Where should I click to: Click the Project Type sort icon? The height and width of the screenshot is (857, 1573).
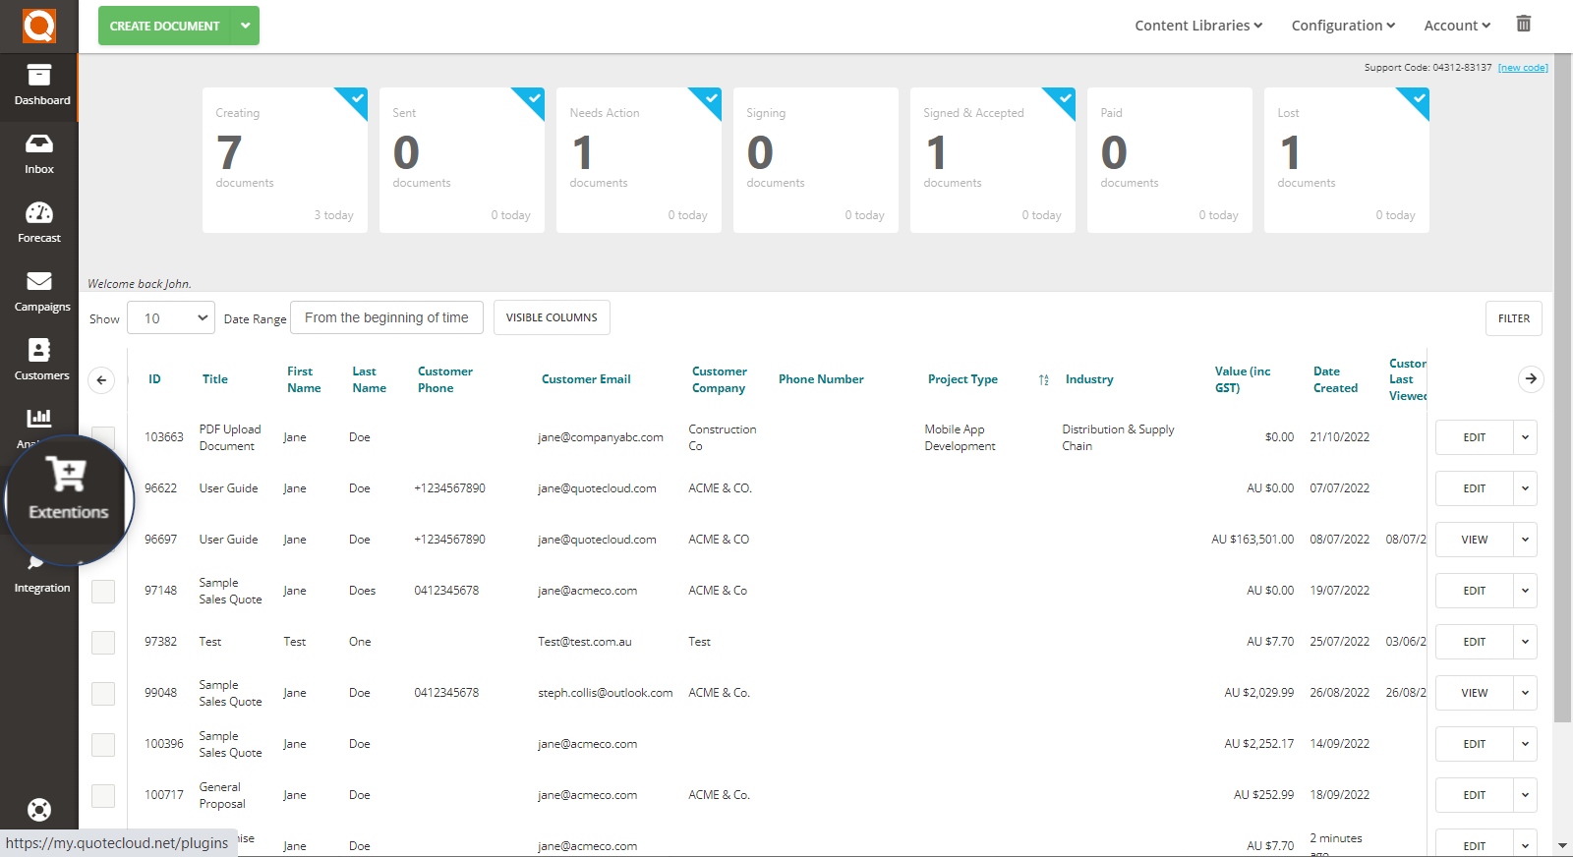pyautogui.click(x=1043, y=379)
